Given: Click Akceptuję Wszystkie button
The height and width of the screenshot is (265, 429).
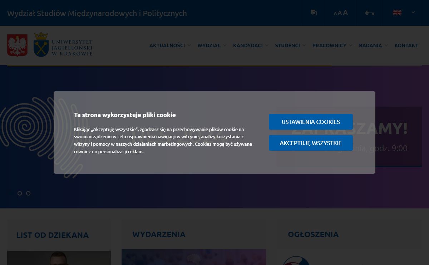Looking at the screenshot, I should [x=311, y=143].
